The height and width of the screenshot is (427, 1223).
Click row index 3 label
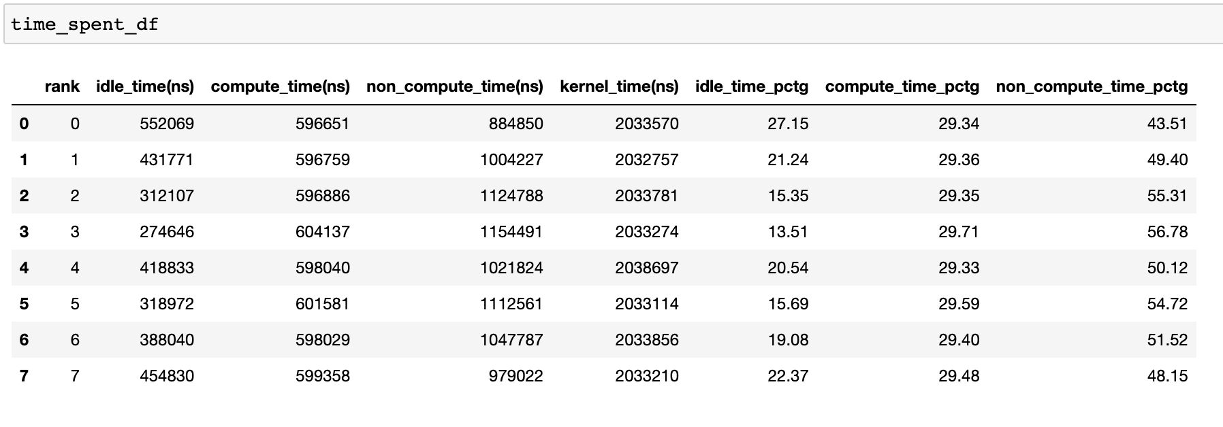(x=25, y=232)
